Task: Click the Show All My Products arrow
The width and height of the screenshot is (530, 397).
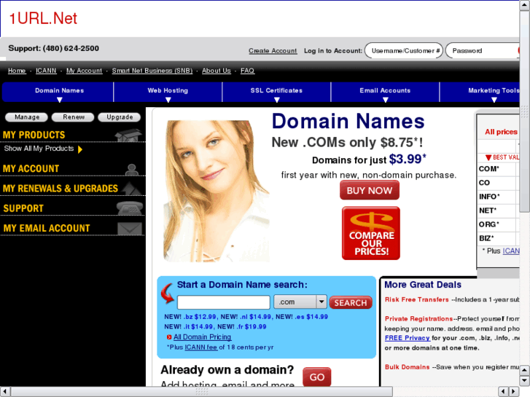Action: (80, 149)
